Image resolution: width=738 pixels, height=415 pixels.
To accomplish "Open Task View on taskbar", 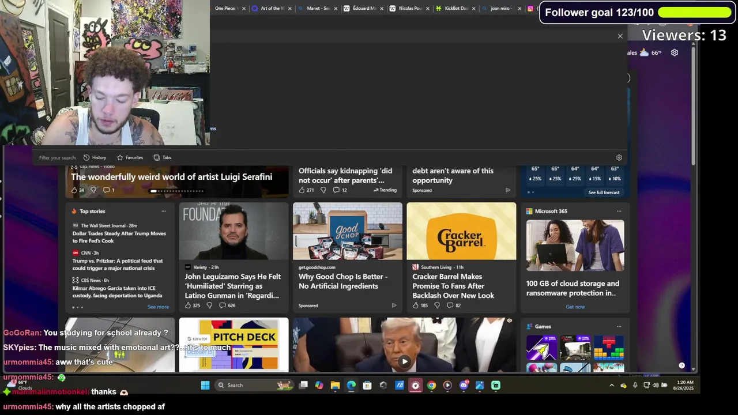I will 303,385.
